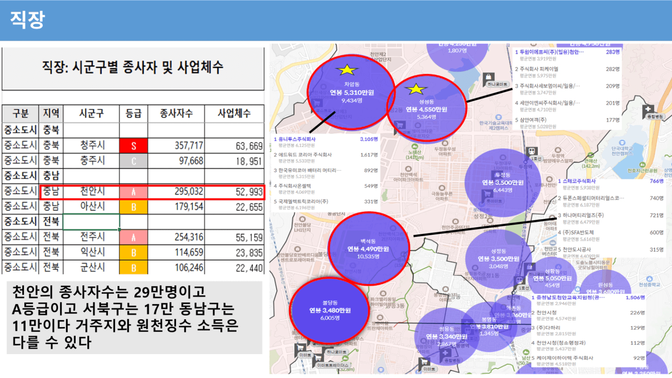Click the 천성중학교 school marker

(649, 279)
